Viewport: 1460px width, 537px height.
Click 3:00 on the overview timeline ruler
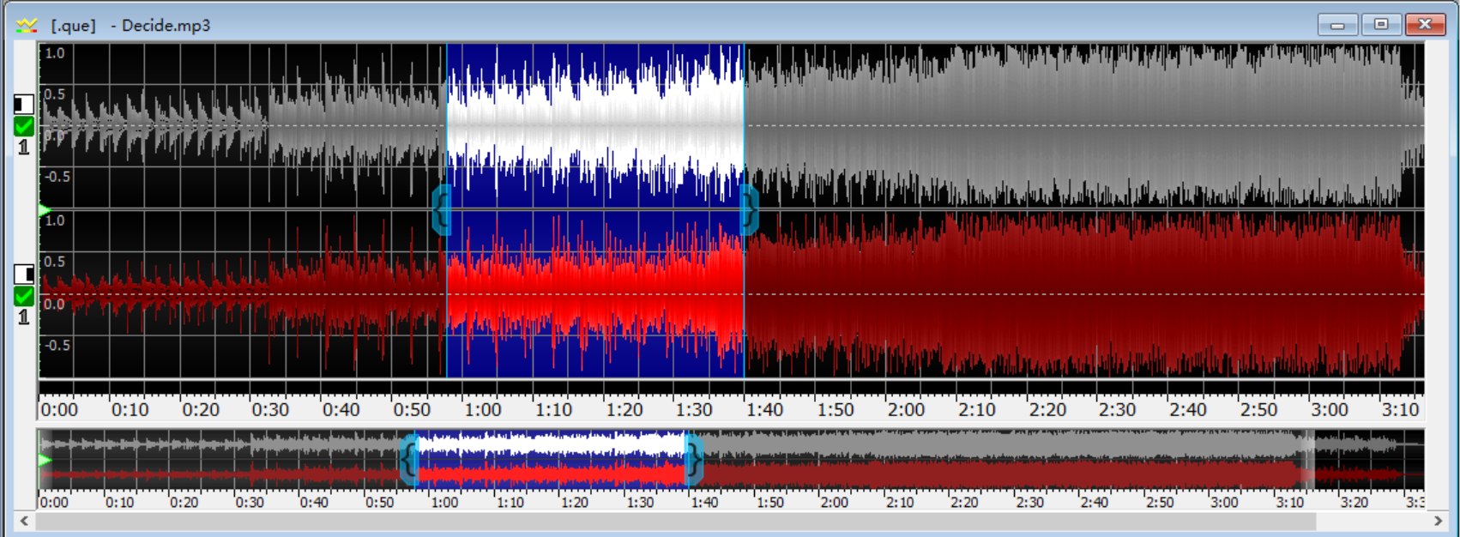[x=1224, y=502]
